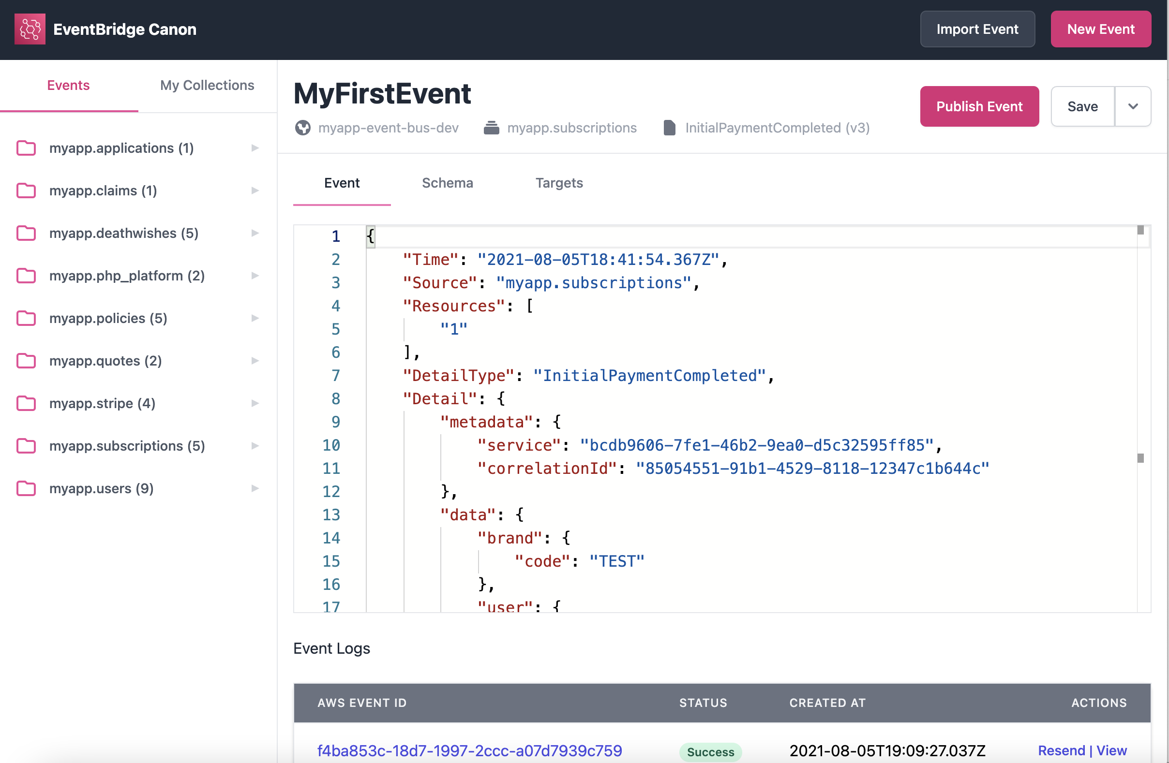The width and height of the screenshot is (1169, 763).
Task: Expand the myapp.policies arrow
Action: [255, 318]
